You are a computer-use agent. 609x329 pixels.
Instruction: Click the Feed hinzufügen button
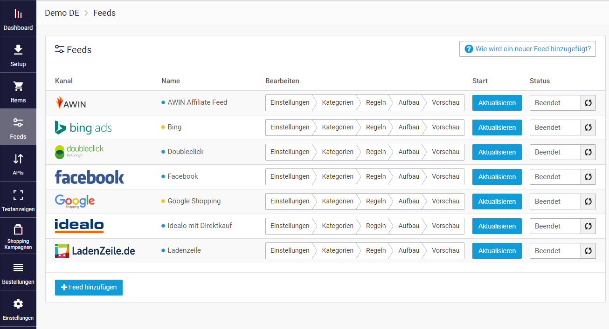click(89, 288)
